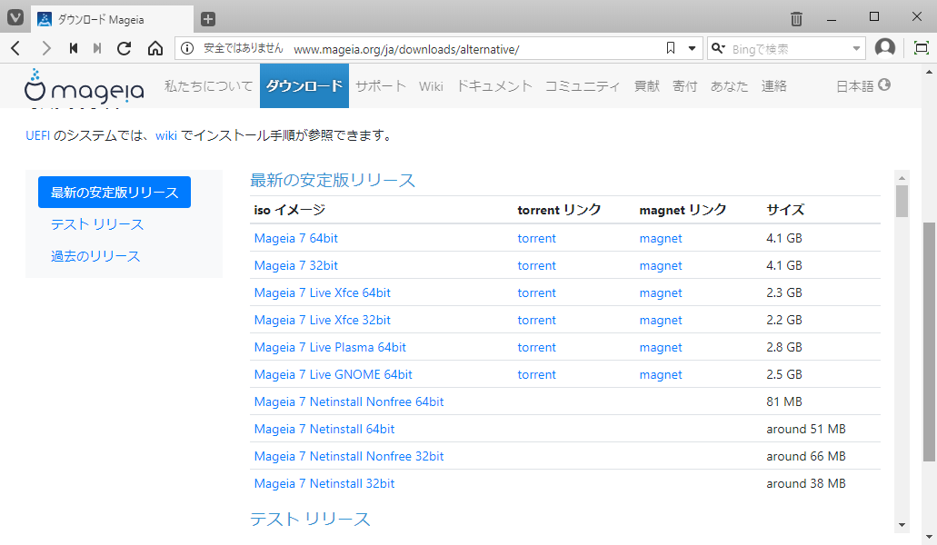Open address bar dropdown arrow

pyautogui.click(x=692, y=48)
